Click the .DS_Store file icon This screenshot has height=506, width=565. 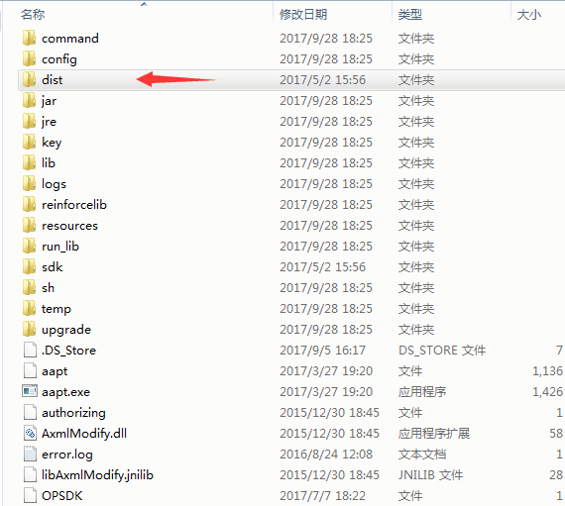point(30,350)
